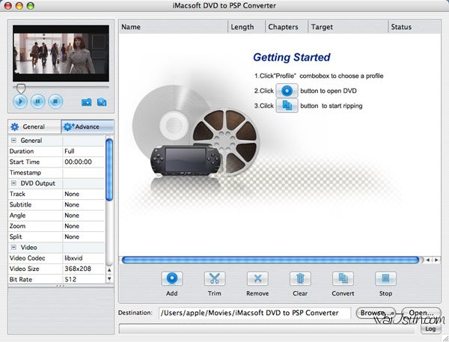Click the Log button

[x=431, y=328]
